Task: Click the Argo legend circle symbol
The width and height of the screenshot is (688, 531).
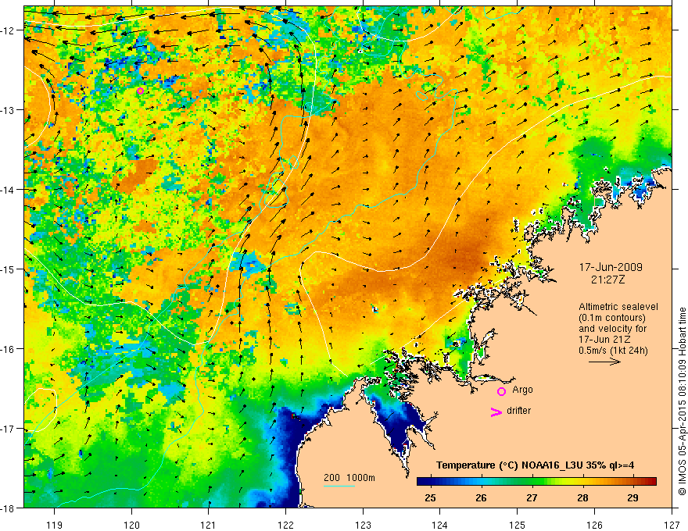Action: point(501,391)
